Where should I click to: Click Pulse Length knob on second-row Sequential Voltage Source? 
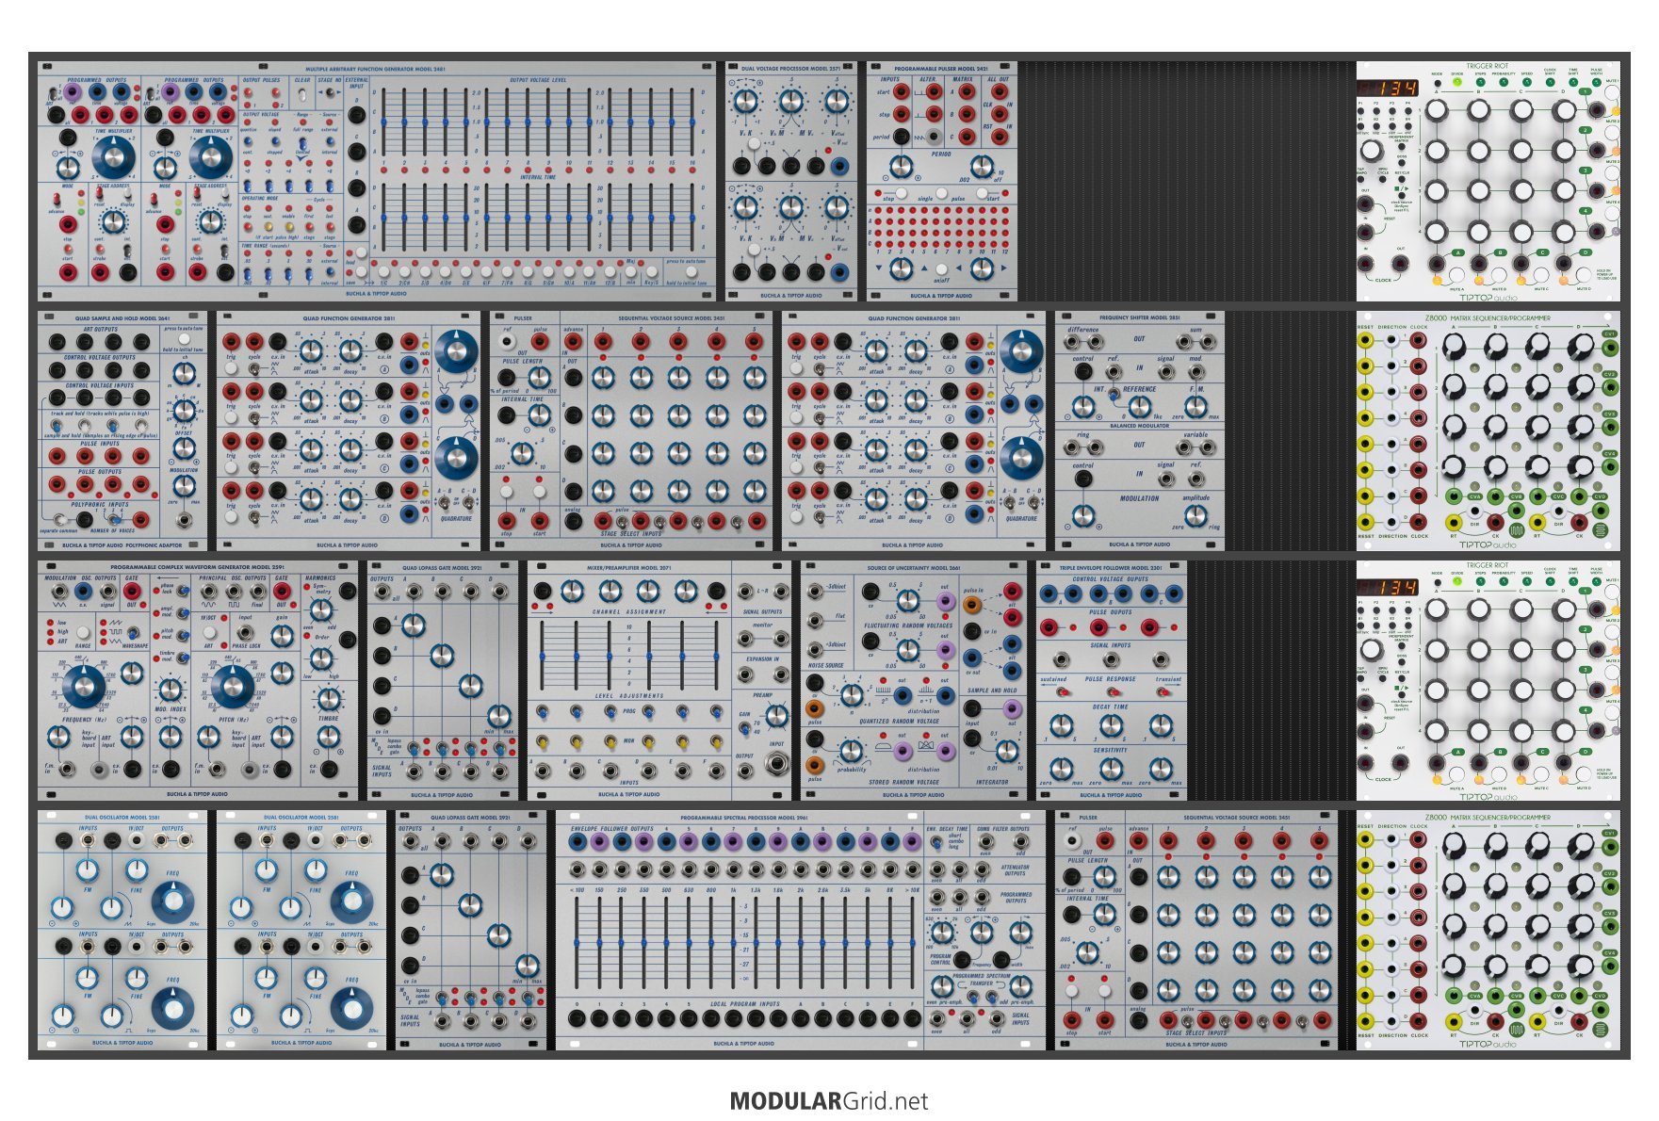pyautogui.click(x=537, y=379)
